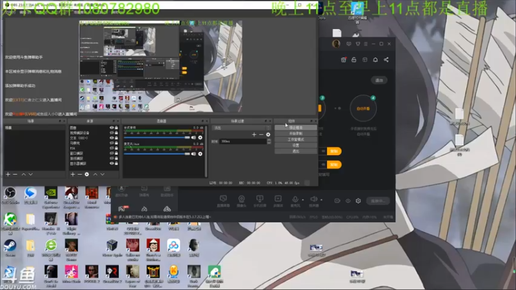
Task: Open Douyu settings gear near 直播中 button
Action: [358, 200]
